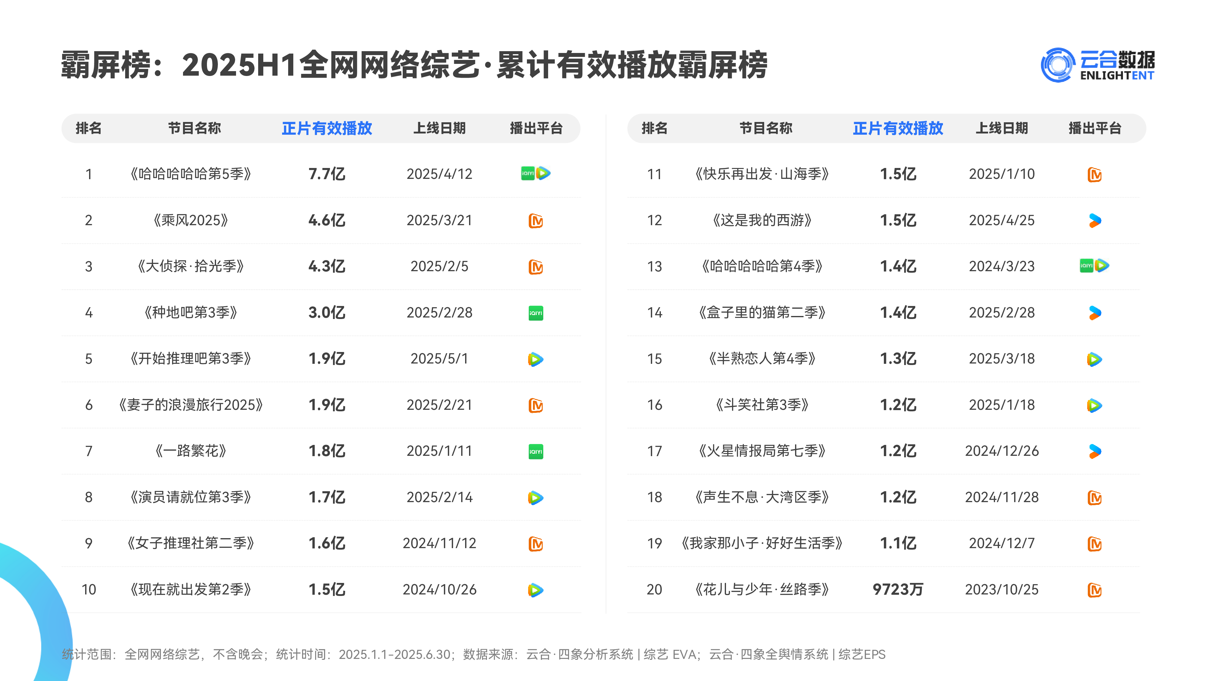Click the left table's 播出平台 header
Image resolution: width=1212 pixels, height=681 pixels.
coord(536,128)
